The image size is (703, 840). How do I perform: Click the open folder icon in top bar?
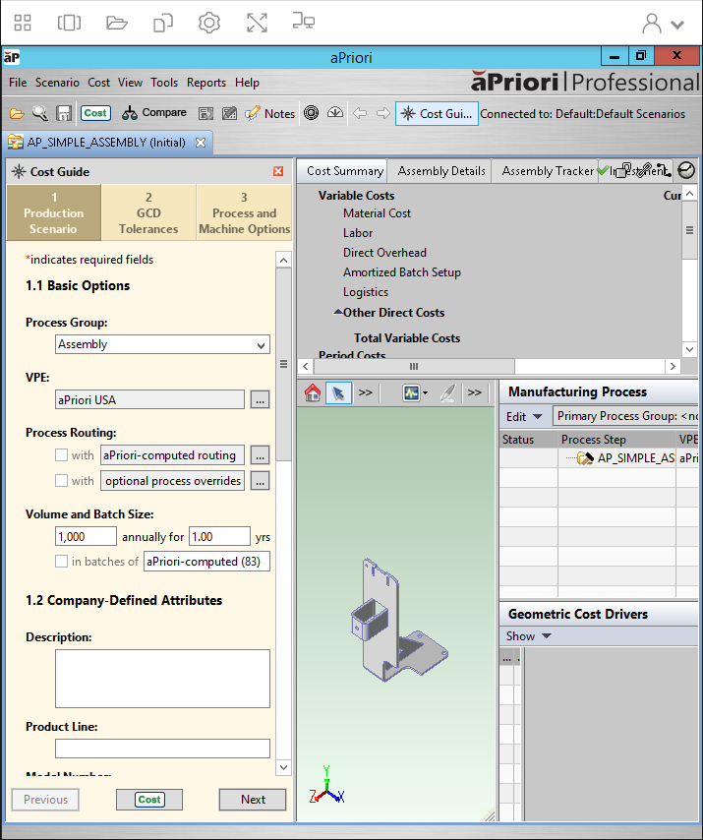[x=116, y=23]
